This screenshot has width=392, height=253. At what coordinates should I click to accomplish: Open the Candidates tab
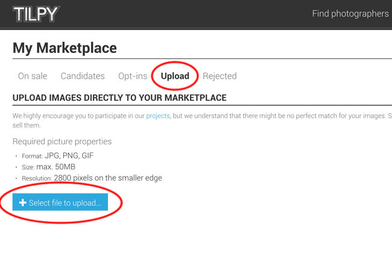[x=83, y=76]
